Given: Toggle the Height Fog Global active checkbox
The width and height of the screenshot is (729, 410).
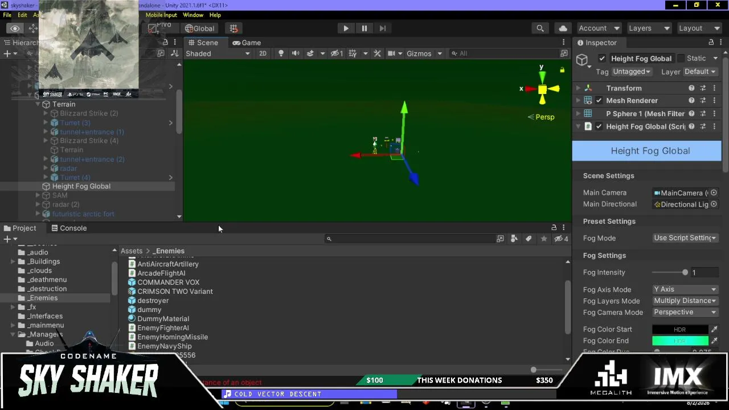Looking at the screenshot, I should tap(602, 58).
